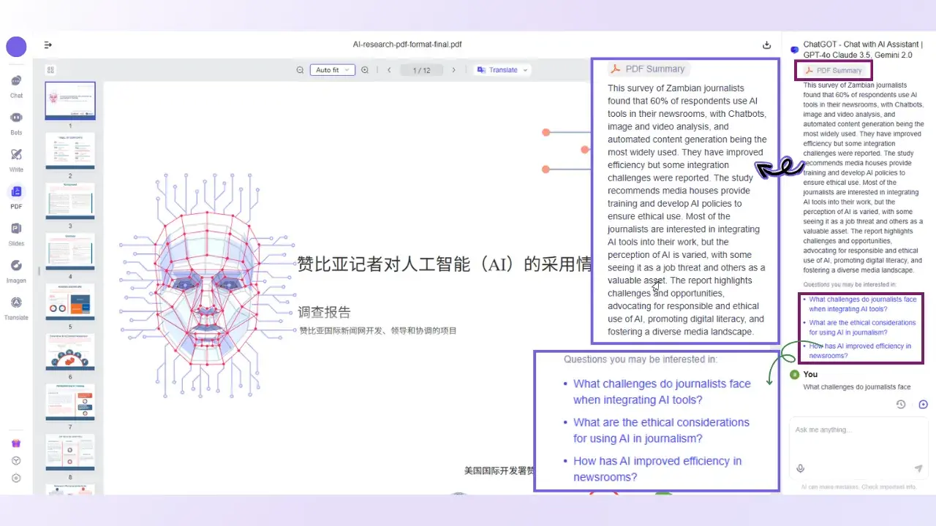Switch to the PDF tab in sidebar
The height and width of the screenshot is (526, 936).
(16, 193)
